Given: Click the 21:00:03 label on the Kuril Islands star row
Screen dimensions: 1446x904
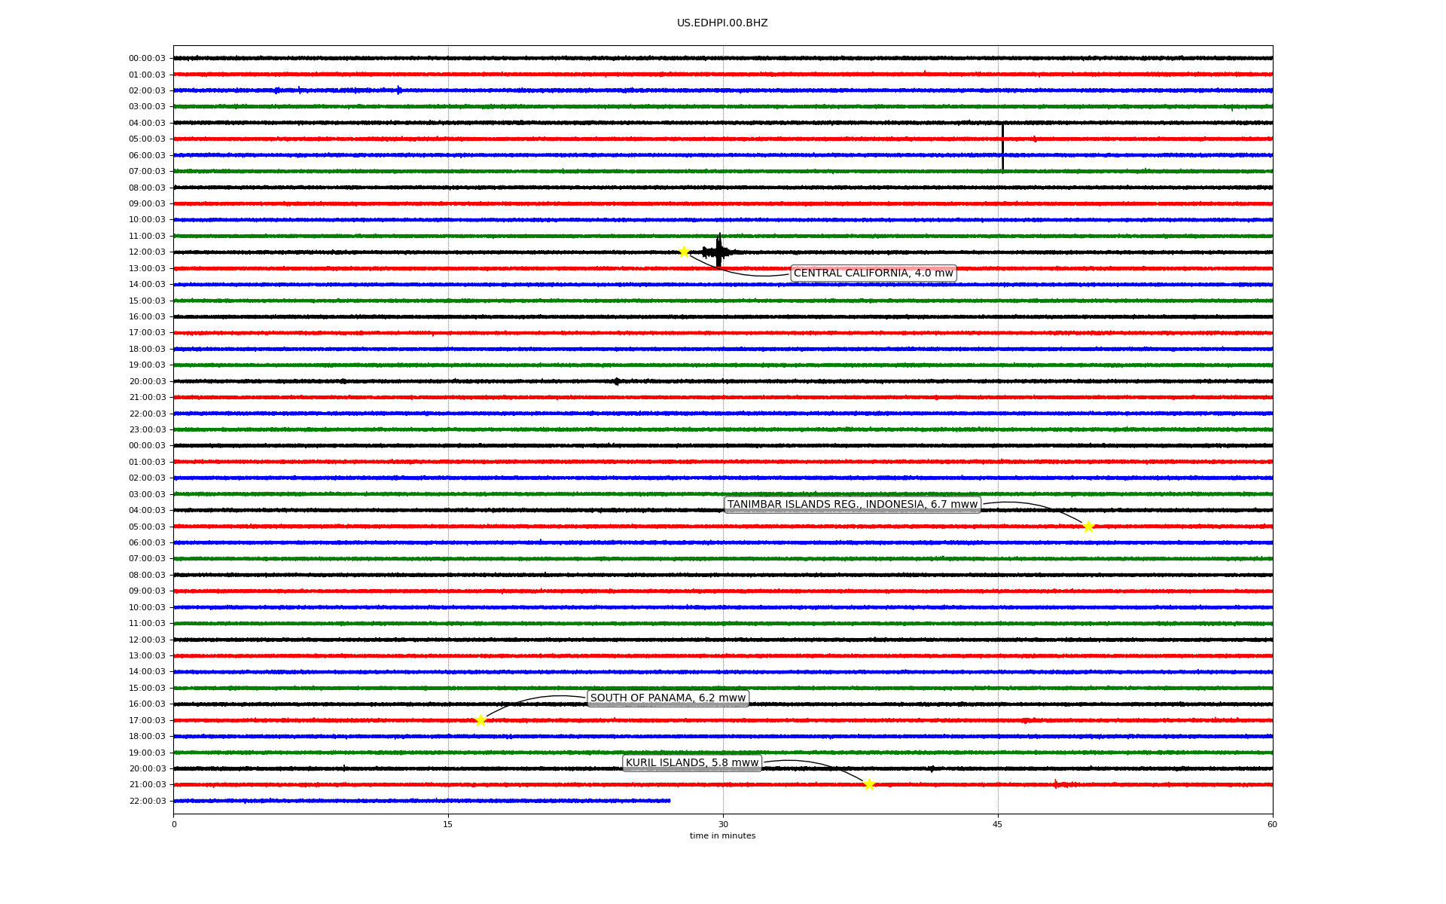Looking at the screenshot, I should 147,784.
